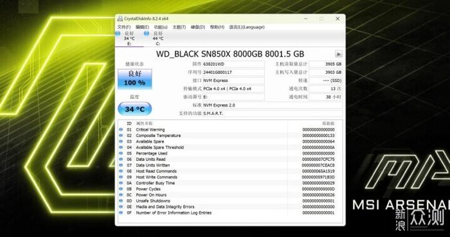Click the CrystalDiskInfo app icon in title bar

[x=120, y=19]
